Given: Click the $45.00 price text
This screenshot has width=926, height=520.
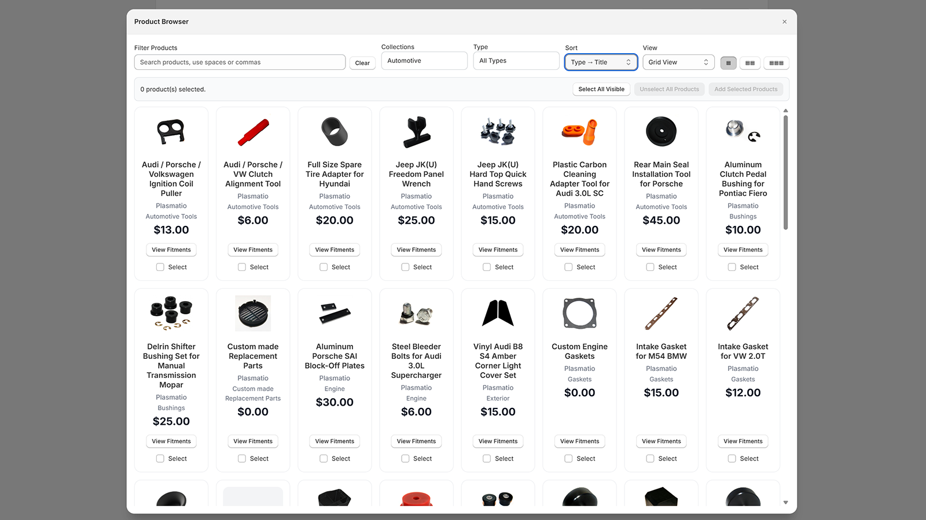Looking at the screenshot, I should (x=662, y=220).
